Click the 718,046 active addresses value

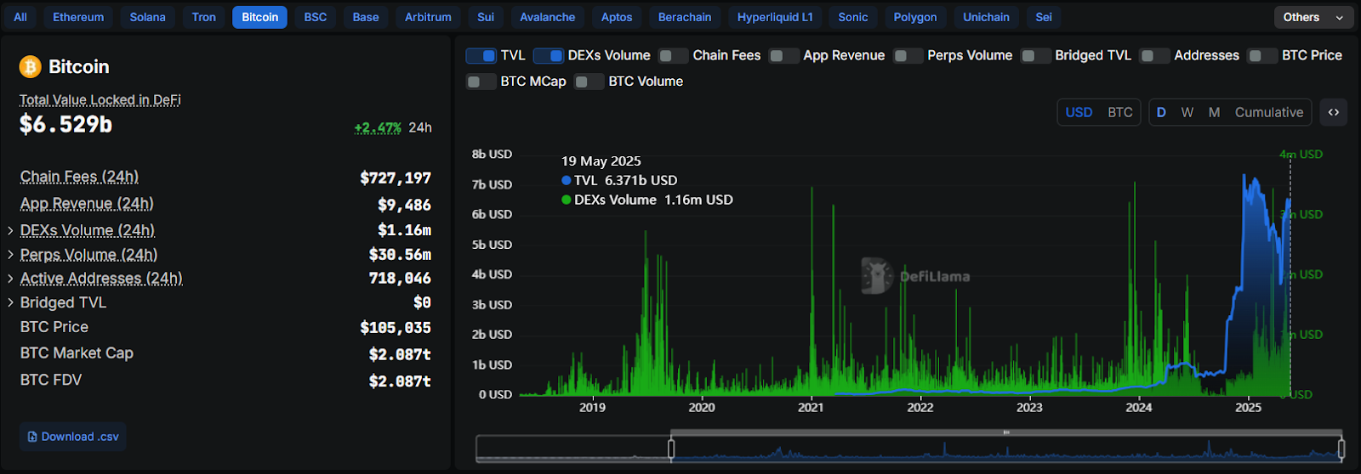point(400,279)
